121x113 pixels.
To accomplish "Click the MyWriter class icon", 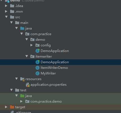I will point(38,73).
